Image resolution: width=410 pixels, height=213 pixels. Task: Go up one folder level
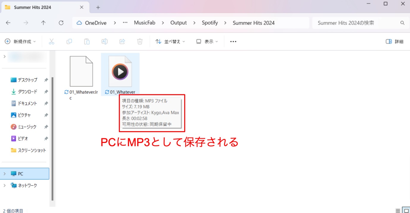(43, 23)
